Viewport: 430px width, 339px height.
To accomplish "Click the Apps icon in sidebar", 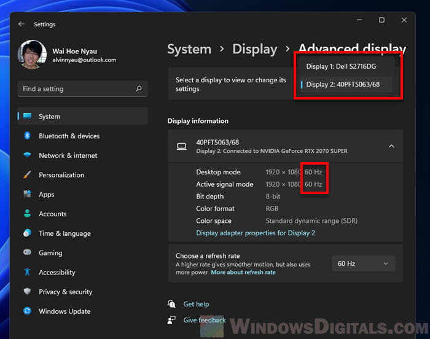I will pyautogui.click(x=27, y=194).
